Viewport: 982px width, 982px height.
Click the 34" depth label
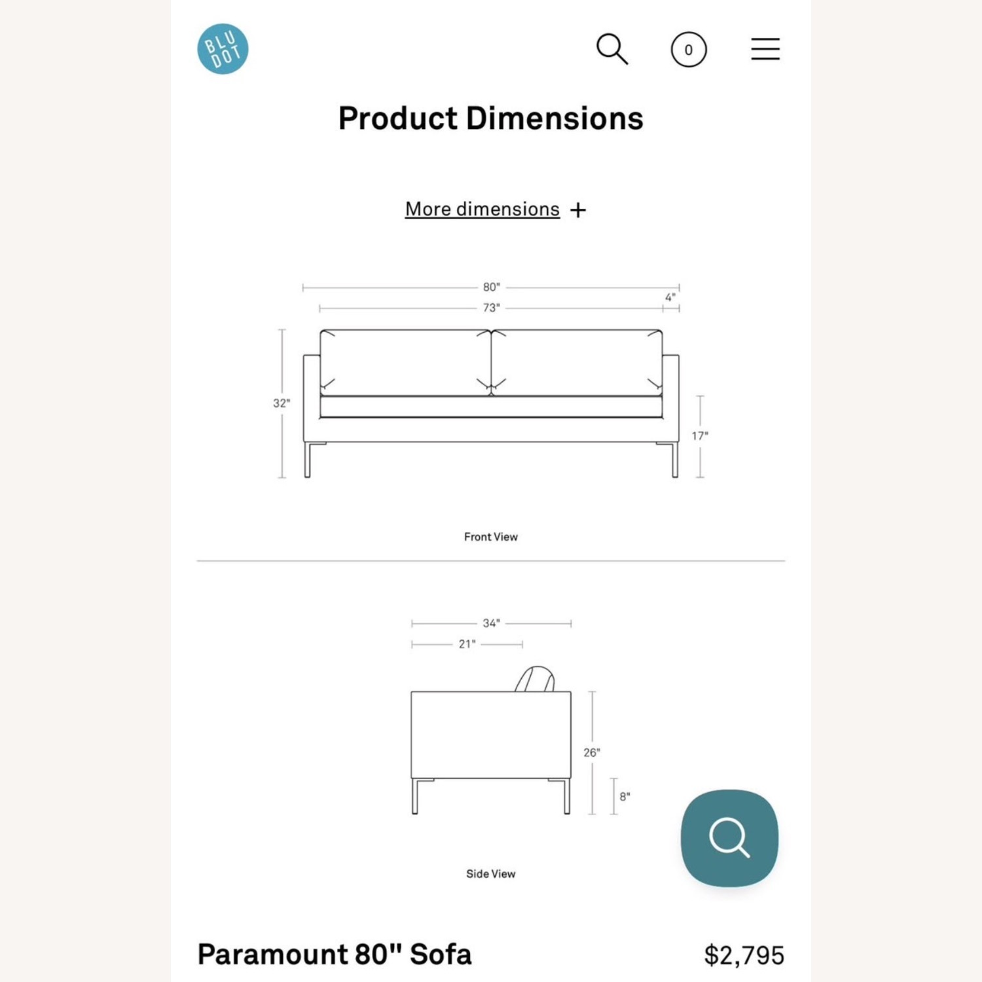click(491, 623)
